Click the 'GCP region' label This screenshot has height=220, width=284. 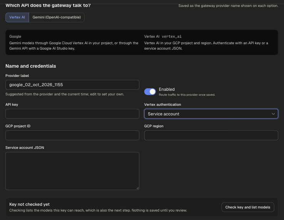coord(154,126)
